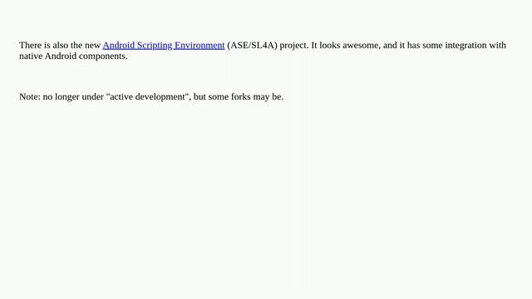
Task: Click the phrase "It looks awesome"
Action: pyautogui.click(x=345, y=46)
